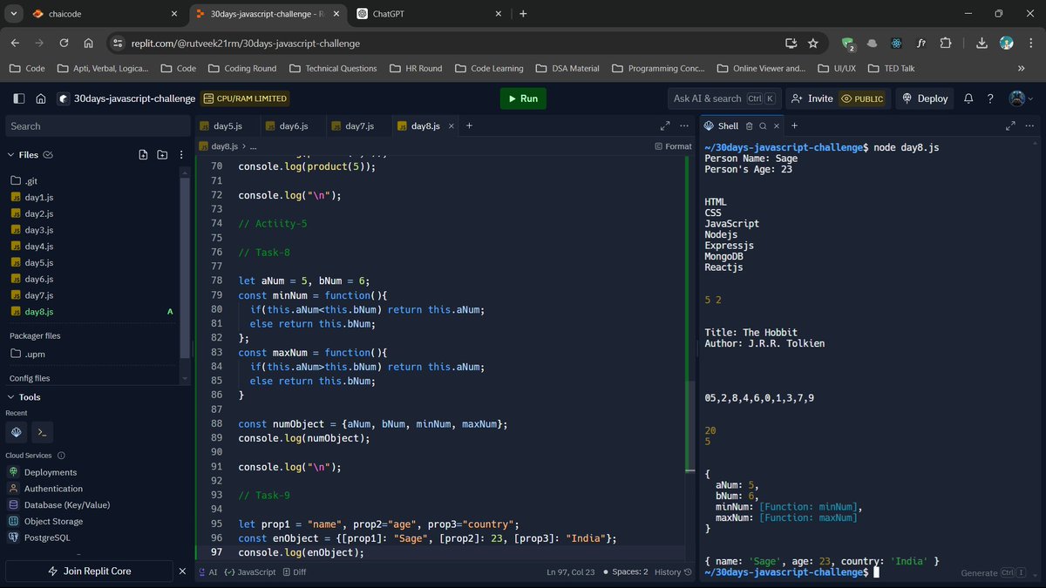The height and width of the screenshot is (588, 1046).
Task: Open Deployments under Cloud Services
Action: click(51, 472)
